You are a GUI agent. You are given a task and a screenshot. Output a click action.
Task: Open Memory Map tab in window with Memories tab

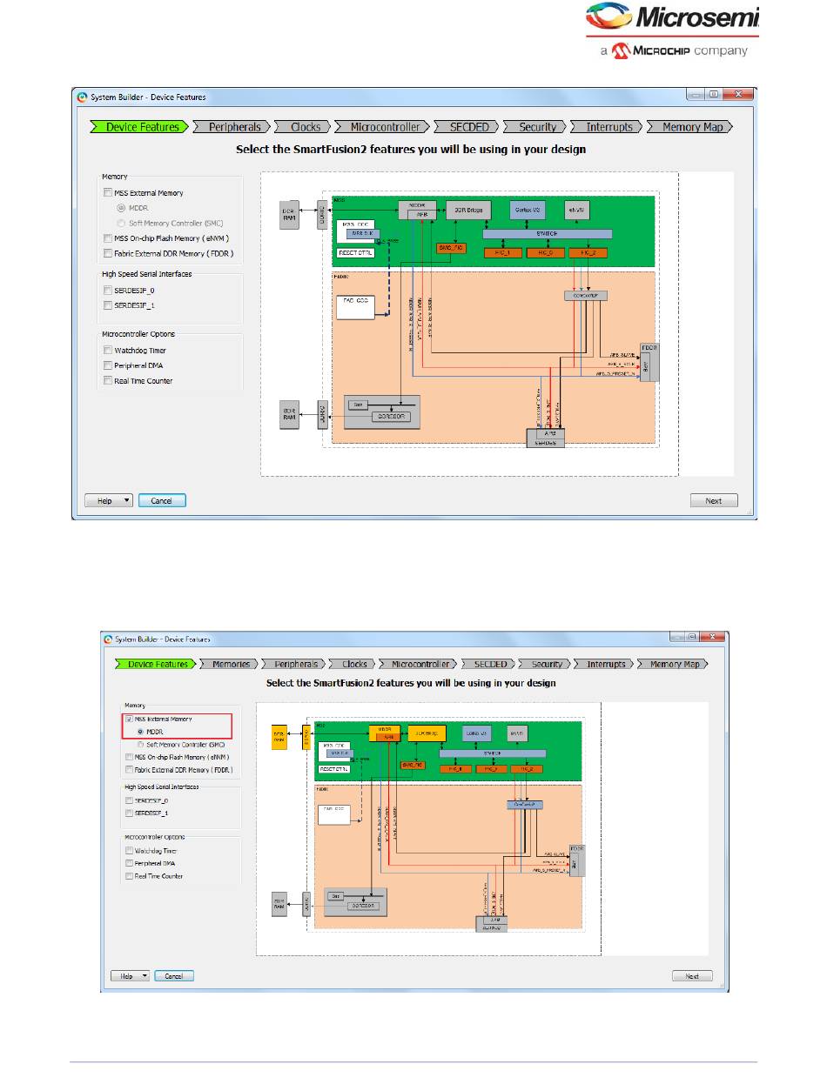[674, 664]
